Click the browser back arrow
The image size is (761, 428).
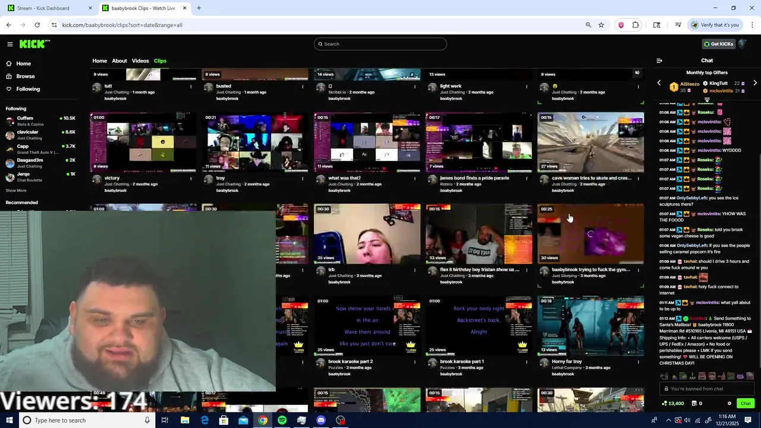pyautogui.click(x=8, y=25)
